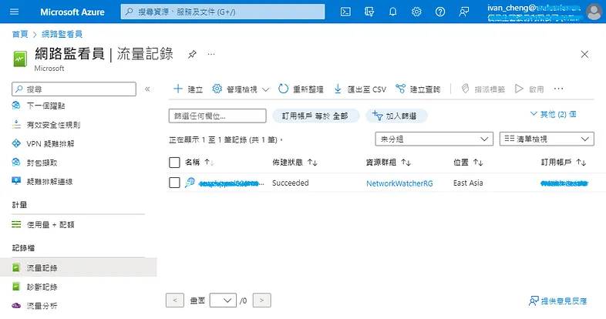The width and height of the screenshot is (606, 319).
Task: Open the 清單檢視 view dropdown
Action: tap(547, 139)
